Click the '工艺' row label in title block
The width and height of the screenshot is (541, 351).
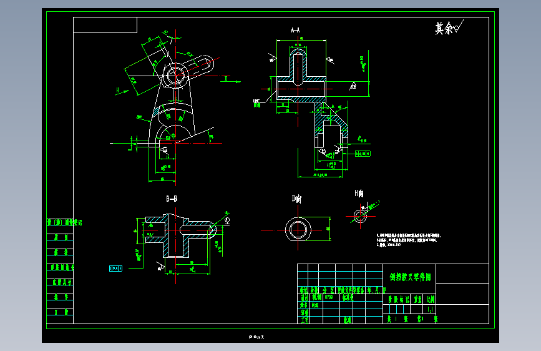tap(305, 320)
